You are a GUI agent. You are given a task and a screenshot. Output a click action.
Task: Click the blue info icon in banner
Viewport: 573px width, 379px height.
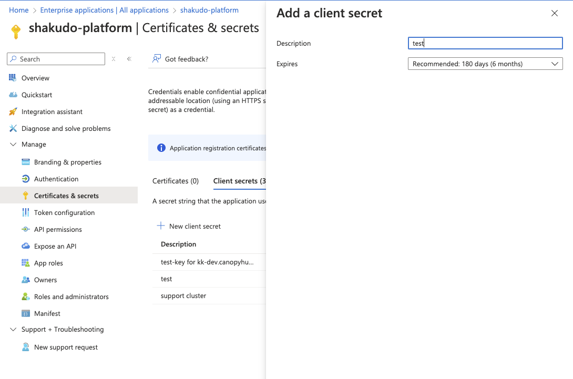[x=161, y=148]
